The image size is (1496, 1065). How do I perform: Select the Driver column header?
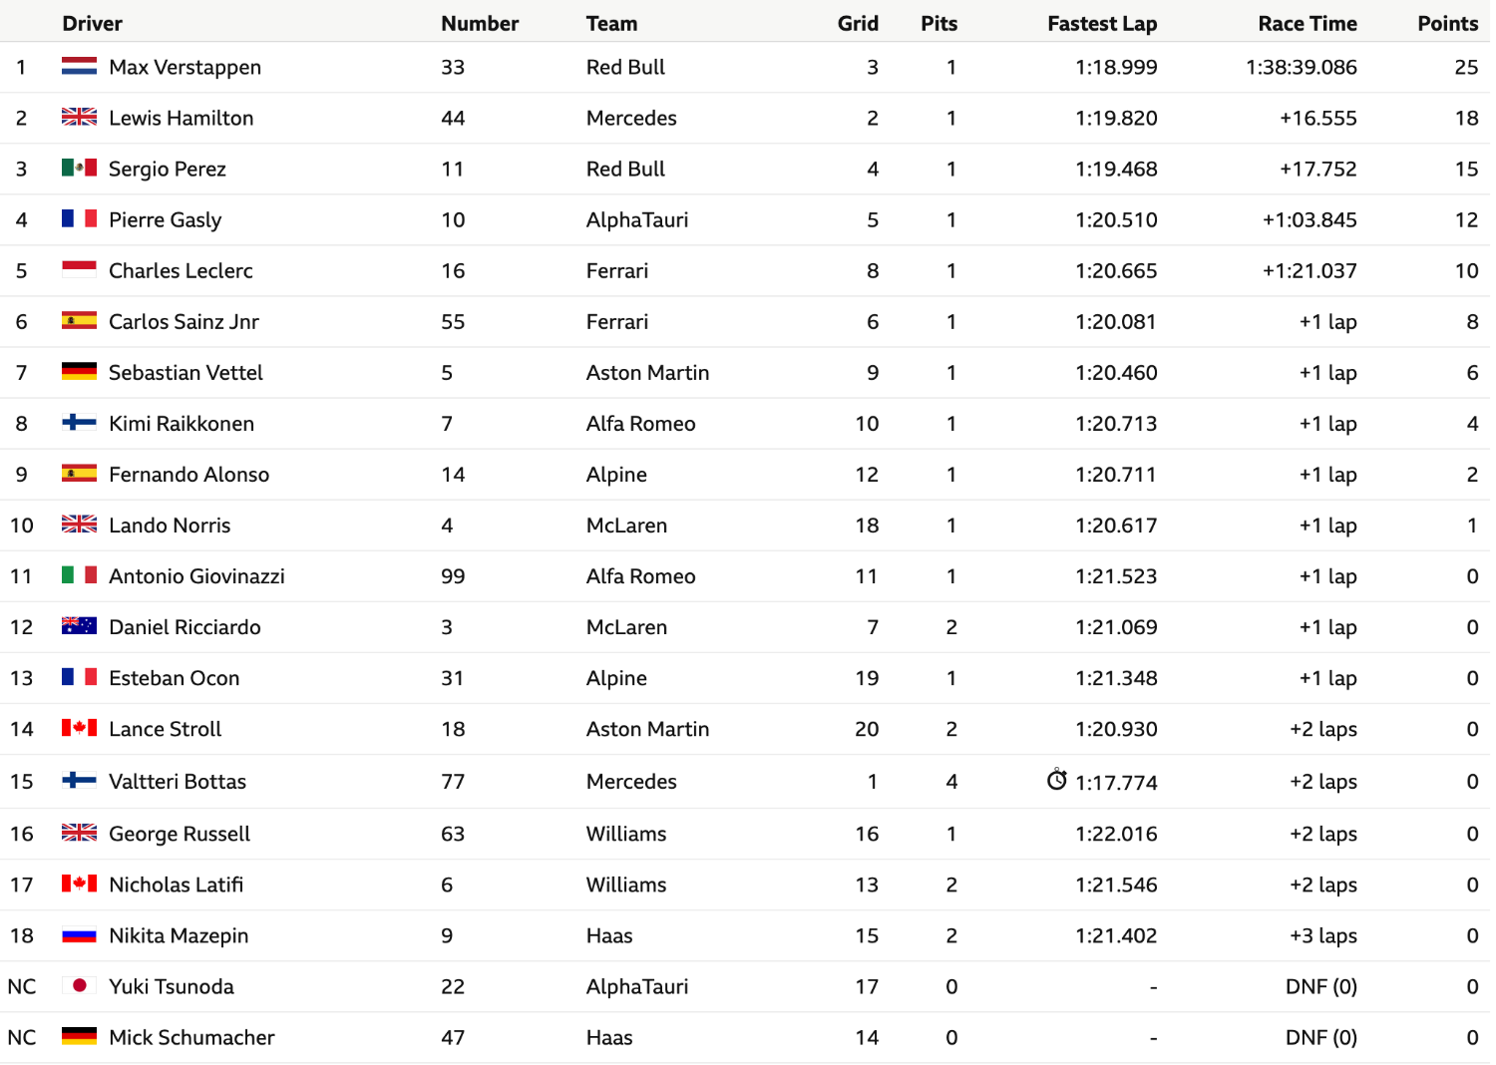click(93, 23)
